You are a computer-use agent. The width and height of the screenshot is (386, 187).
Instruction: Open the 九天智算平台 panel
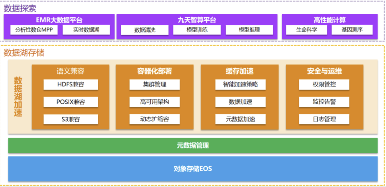tap(198, 19)
